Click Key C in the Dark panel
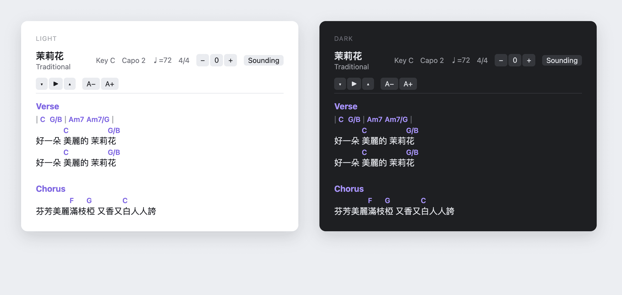Image resolution: width=622 pixels, height=295 pixels. (404, 61)
